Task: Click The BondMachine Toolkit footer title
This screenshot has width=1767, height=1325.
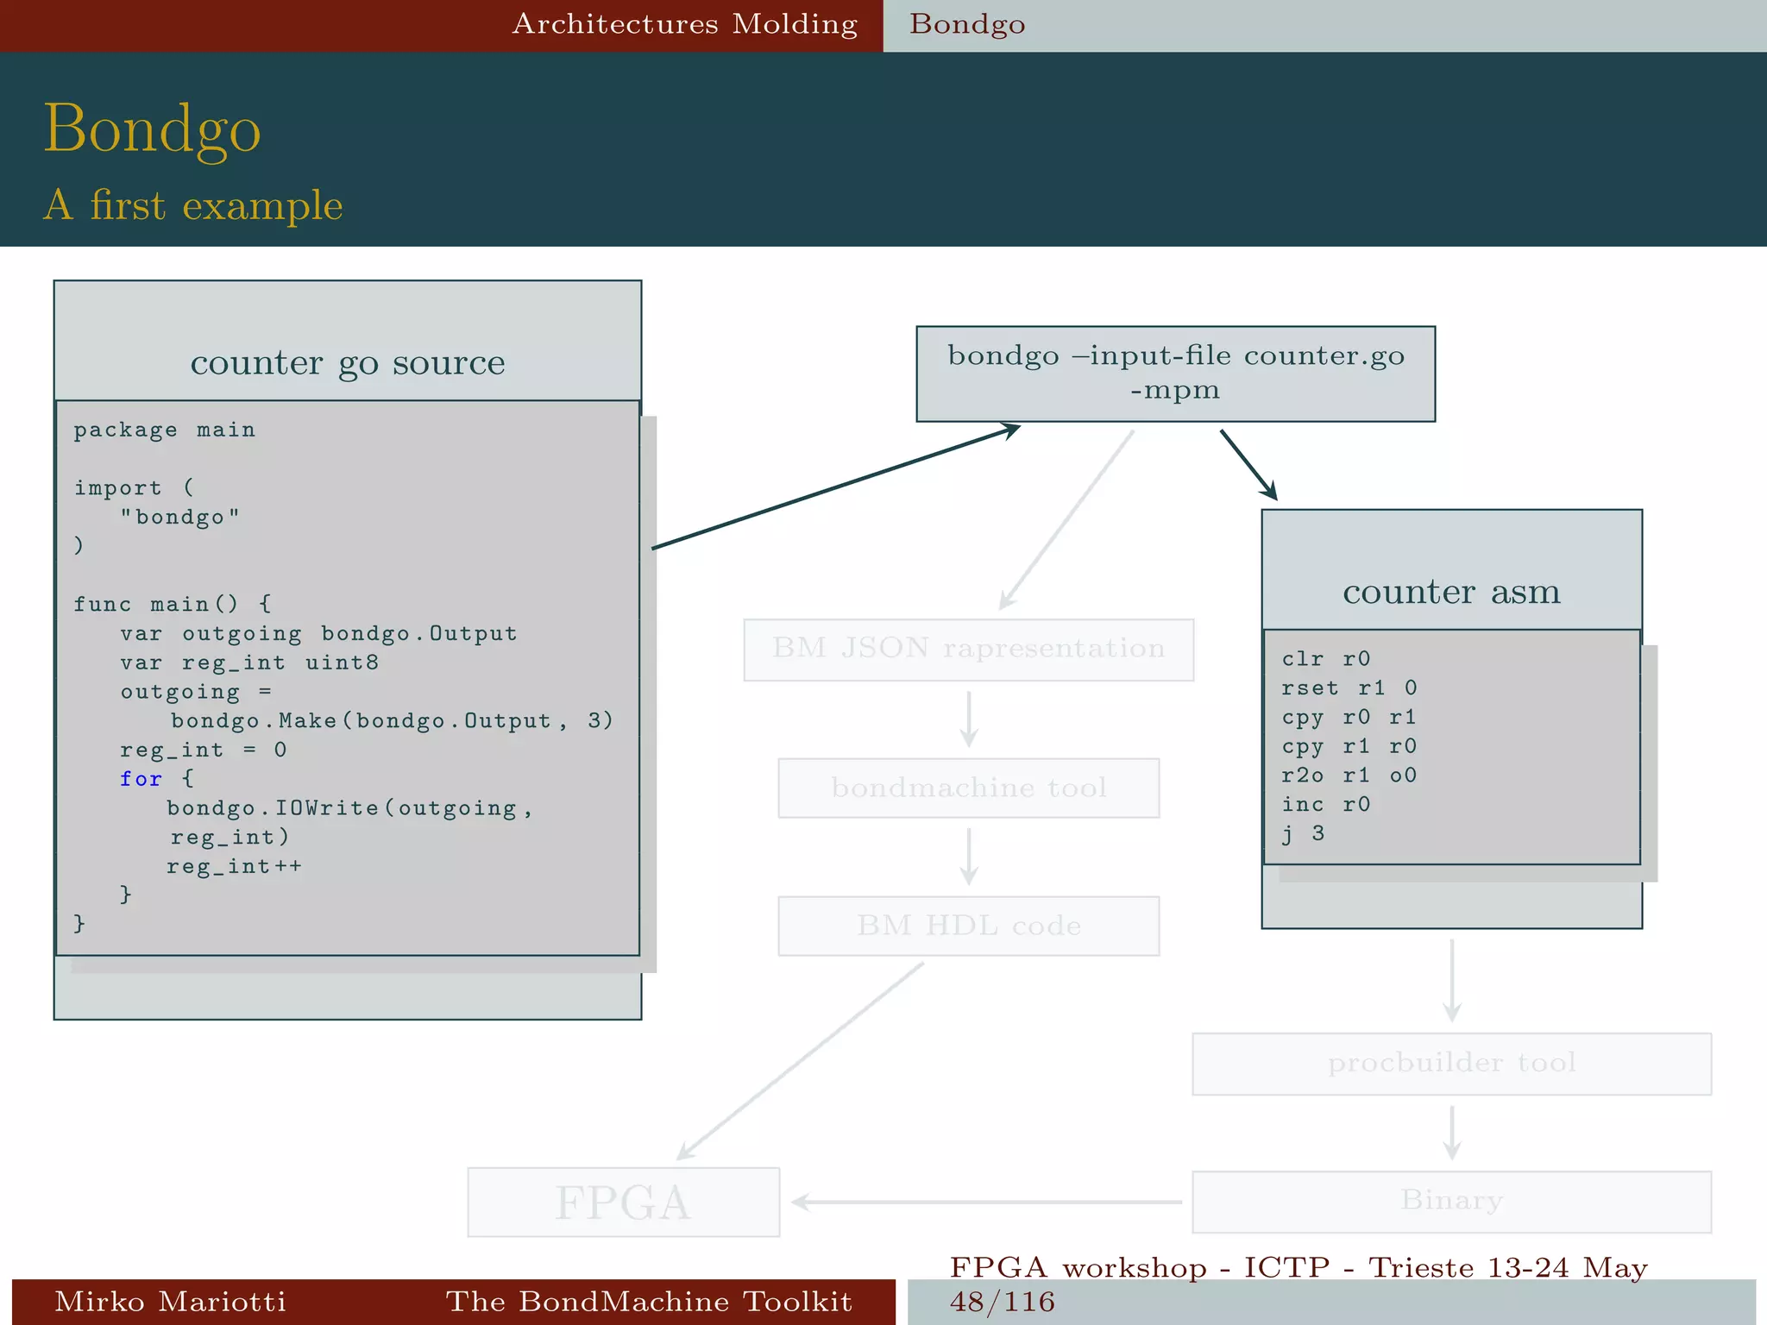Action: (649, 1301)
